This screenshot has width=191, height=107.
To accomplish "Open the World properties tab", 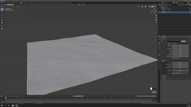I will pyautogui.click(x=159, y=50).
